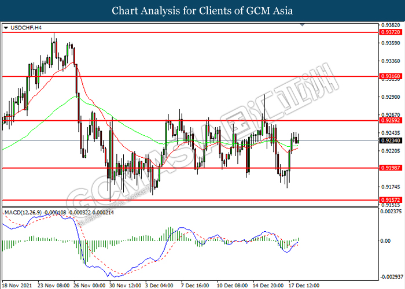Click the 0.93160 red price label
Viewport: 405px width, 289px height.
(x=391, y=76)
